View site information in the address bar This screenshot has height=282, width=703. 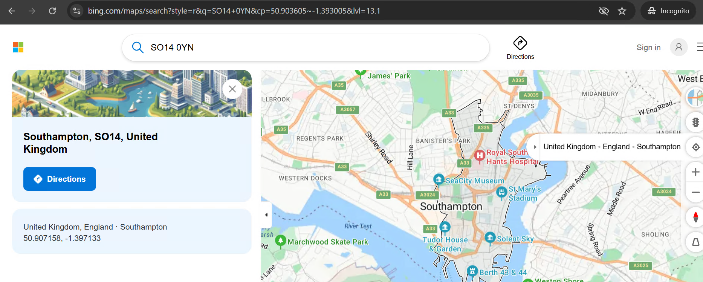pos(77,11)
